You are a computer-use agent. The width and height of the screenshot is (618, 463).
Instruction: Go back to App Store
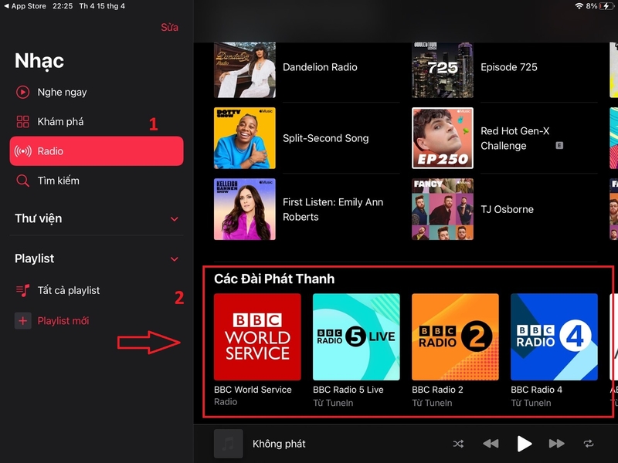pyautogui.click(x=25, y=6)
